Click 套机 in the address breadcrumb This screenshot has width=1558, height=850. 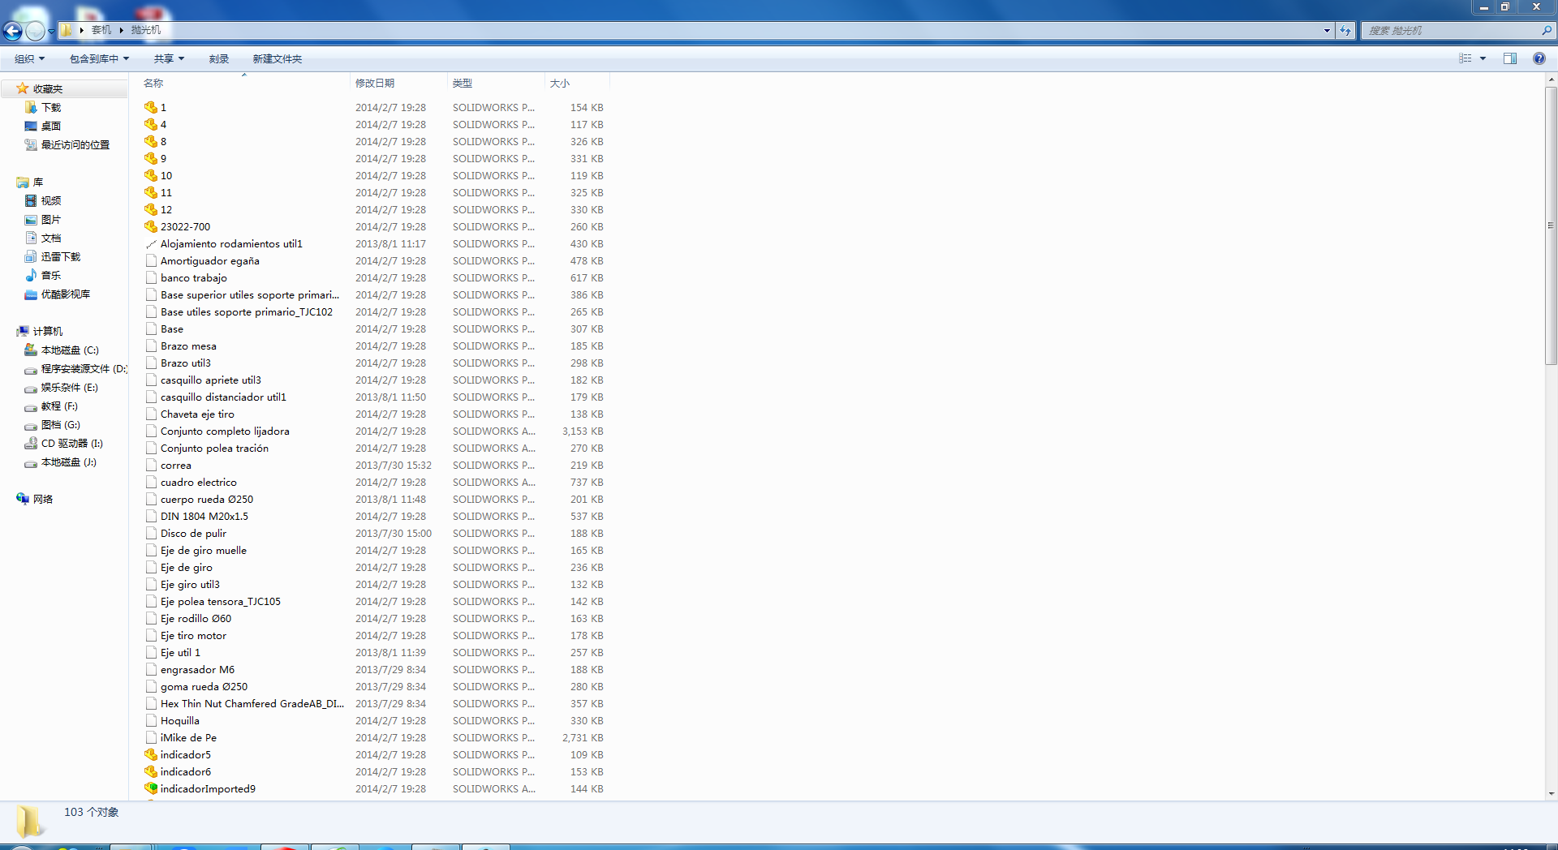(101, 30)
